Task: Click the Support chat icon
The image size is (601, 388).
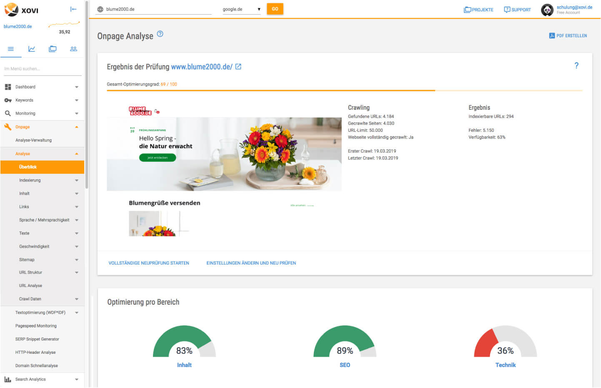Action: click(507, 10)
